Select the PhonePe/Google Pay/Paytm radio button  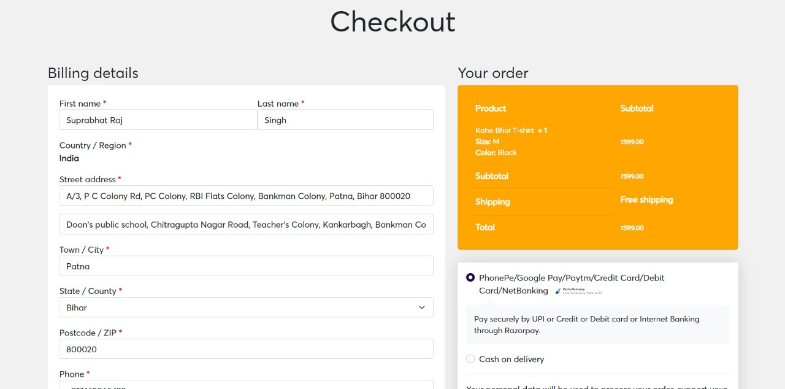coord(470,277)
